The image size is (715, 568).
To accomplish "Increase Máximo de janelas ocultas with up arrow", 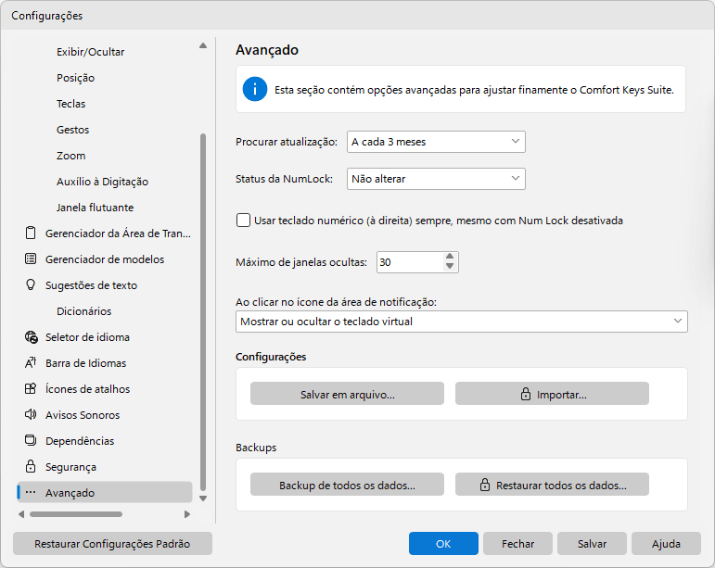I will tap(450, 257).
